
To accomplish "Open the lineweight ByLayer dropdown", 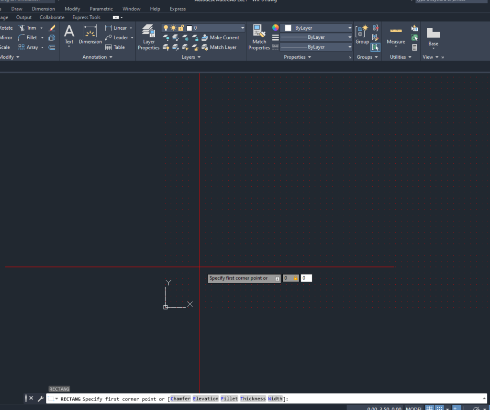I will pyautogui.click(x=316, y=37).
